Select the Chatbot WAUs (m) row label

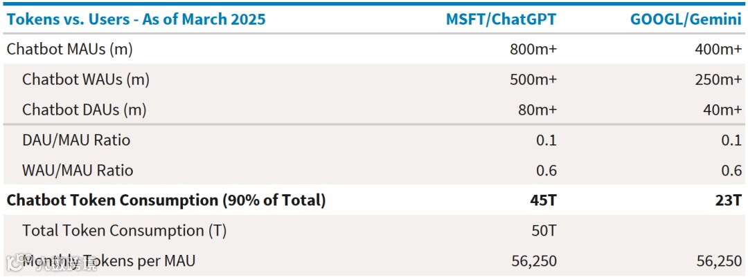coord(86,80)
